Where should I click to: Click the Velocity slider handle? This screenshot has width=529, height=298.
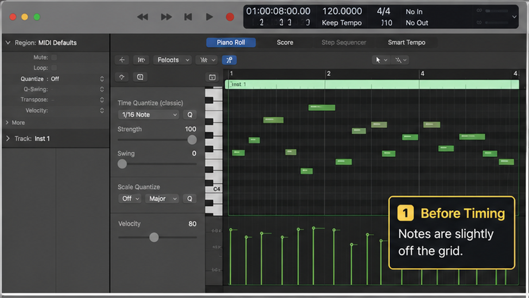coord(154,237)
